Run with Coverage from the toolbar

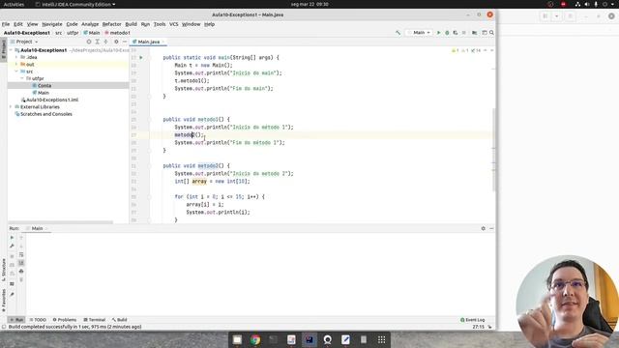[456, 33]
